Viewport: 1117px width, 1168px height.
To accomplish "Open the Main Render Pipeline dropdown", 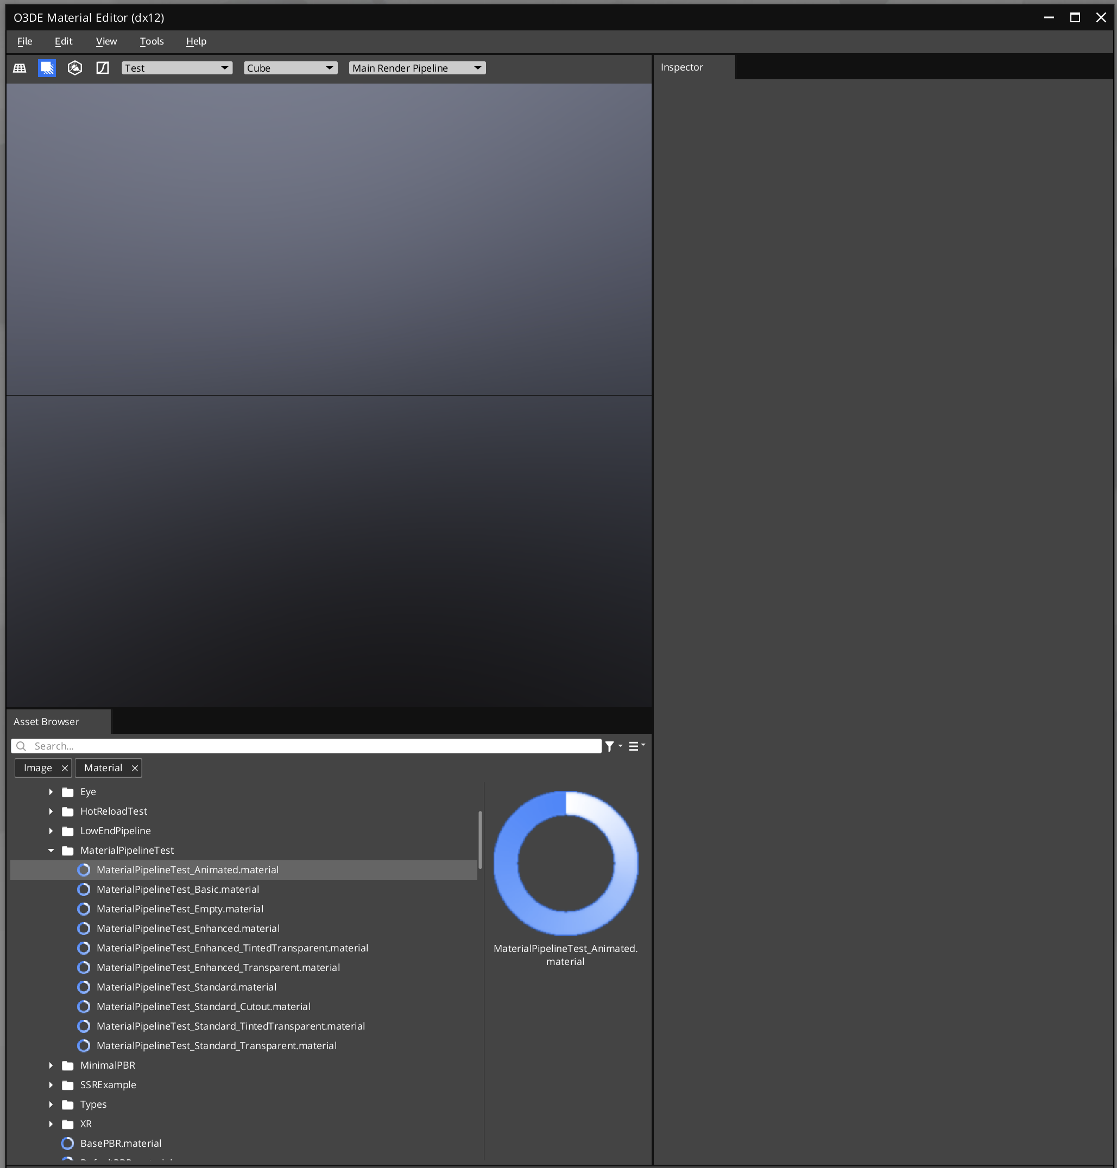I will tap(417, 67).
